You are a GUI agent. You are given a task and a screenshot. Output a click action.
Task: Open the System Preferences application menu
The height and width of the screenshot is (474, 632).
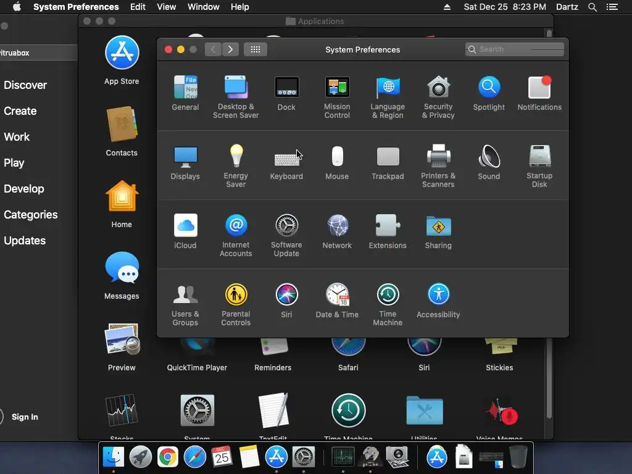click(76, 7)
